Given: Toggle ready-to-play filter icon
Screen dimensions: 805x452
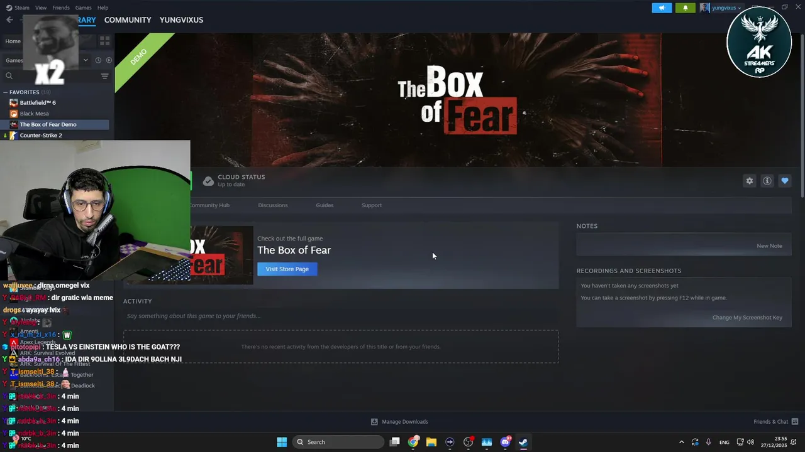Looking at the screenshot, I should pyautogui.click(x=109, y=60).
